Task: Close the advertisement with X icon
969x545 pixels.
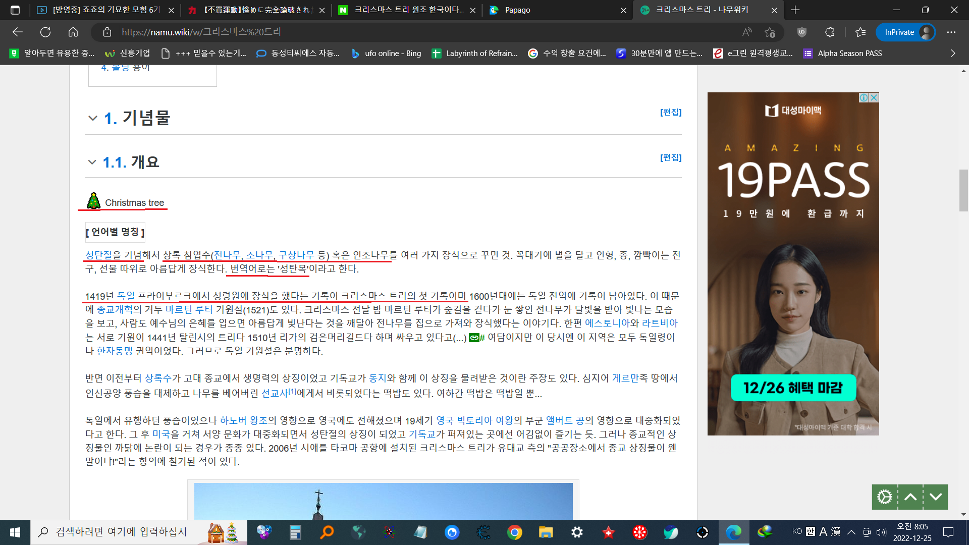Action: 874,97
